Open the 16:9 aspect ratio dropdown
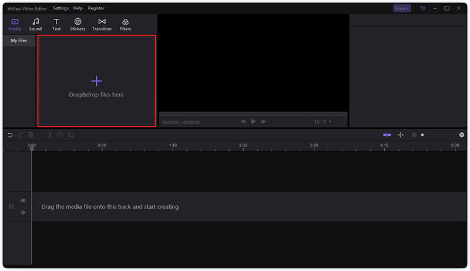470x271 pixels. [x=323, y=122]
